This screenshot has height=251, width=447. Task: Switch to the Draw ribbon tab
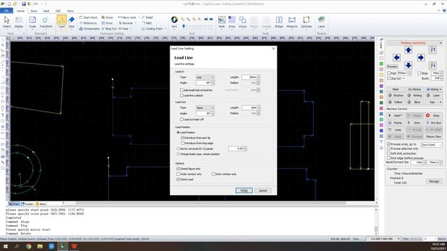point(34,11)
